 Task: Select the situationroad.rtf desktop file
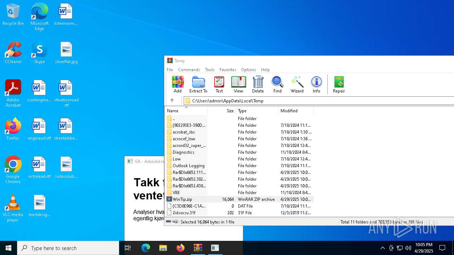[66, 93]
